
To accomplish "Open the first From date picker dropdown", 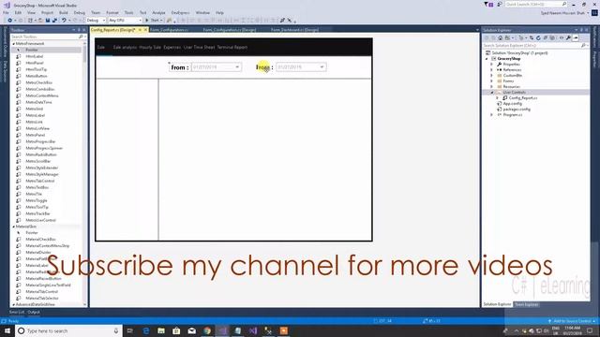I will click(x=237, y=67).
